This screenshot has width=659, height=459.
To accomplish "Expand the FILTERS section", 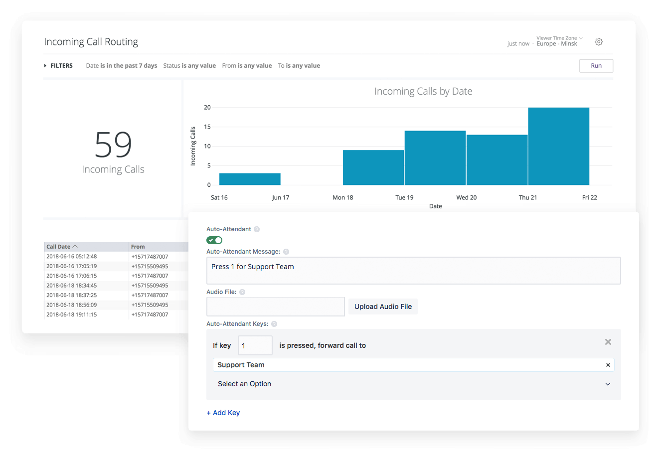I will pyautogui.click(x=58, y=65).
